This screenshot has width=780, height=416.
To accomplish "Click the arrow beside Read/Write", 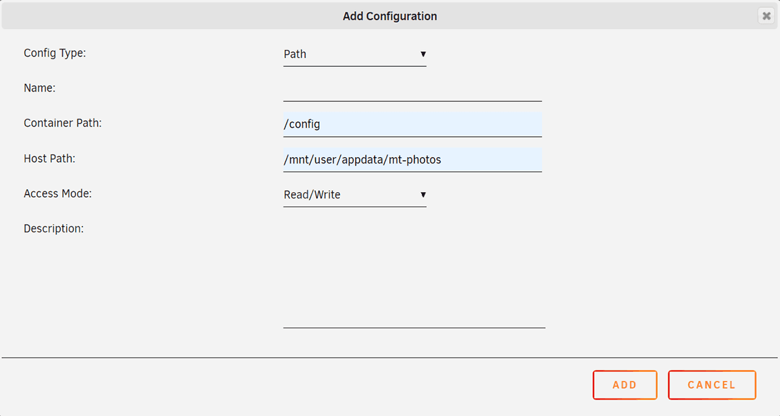I will pyautogui.click(x=422, y=195).
